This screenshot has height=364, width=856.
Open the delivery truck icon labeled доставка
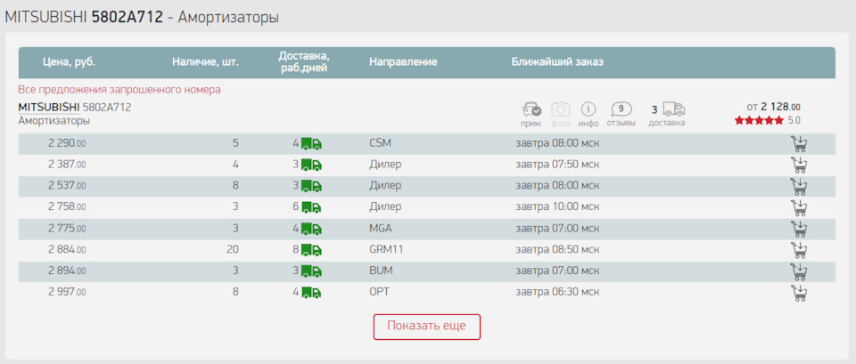coord(674,109)
